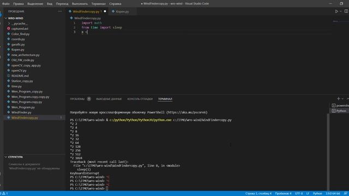Open coords.py in the explorer
Screen dimensions: 349x196
click(18, 39)
